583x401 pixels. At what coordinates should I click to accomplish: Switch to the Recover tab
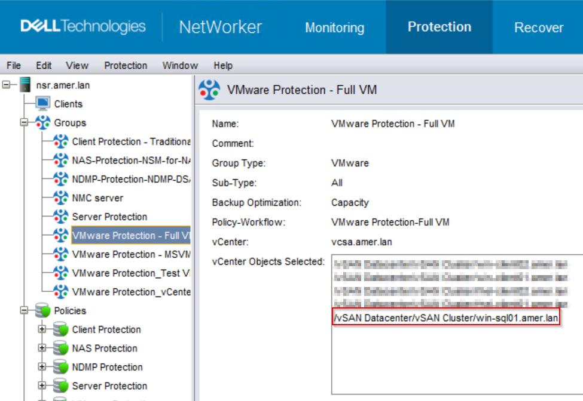click(538, 27)
